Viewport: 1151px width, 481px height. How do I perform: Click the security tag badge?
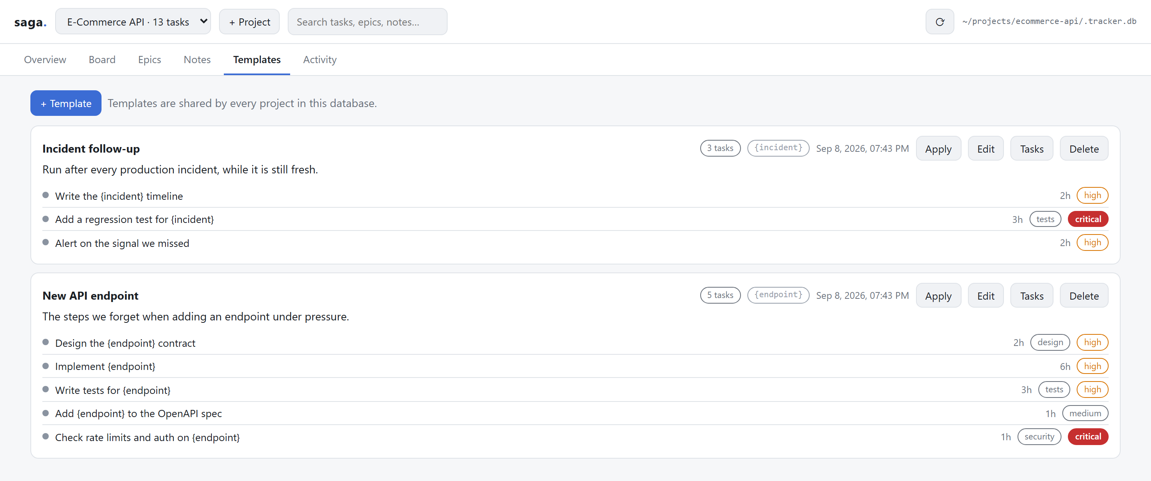1039,436
